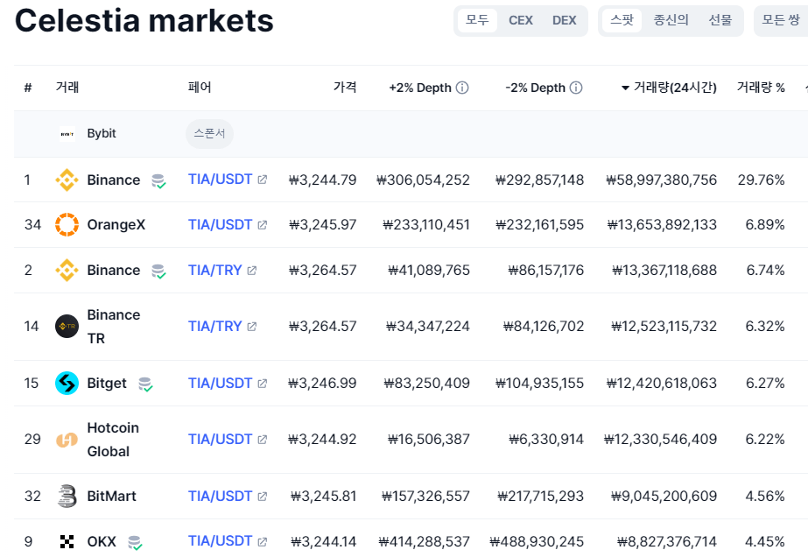Open Binance TR TIA/TRY pair link
Viewport: 808px width, 557px height.
coord(214,327)
